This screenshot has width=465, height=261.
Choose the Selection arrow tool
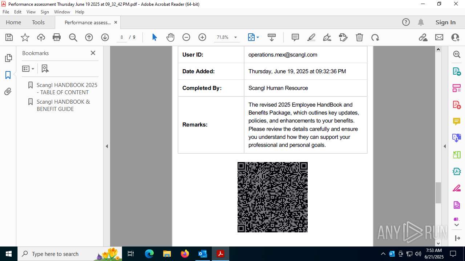click(154, 37)
